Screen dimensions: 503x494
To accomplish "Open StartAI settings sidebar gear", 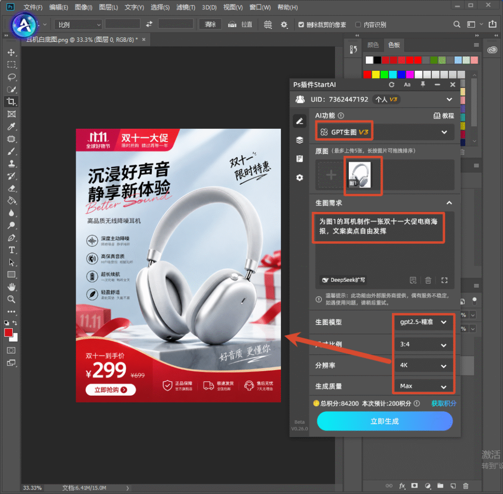I will coord(300,177).
